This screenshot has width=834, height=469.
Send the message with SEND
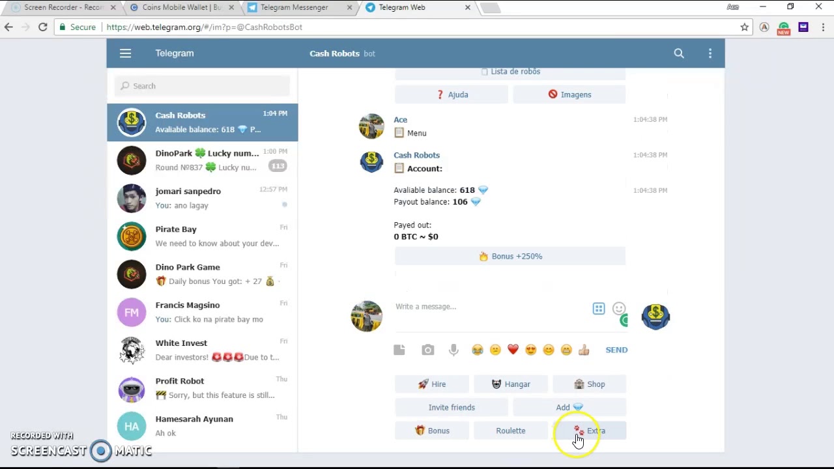tap(616, 350)
